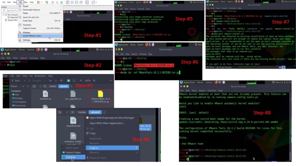Open the VM menu in VMware
This screenshot has height=166, width=296.
[20, 2]
